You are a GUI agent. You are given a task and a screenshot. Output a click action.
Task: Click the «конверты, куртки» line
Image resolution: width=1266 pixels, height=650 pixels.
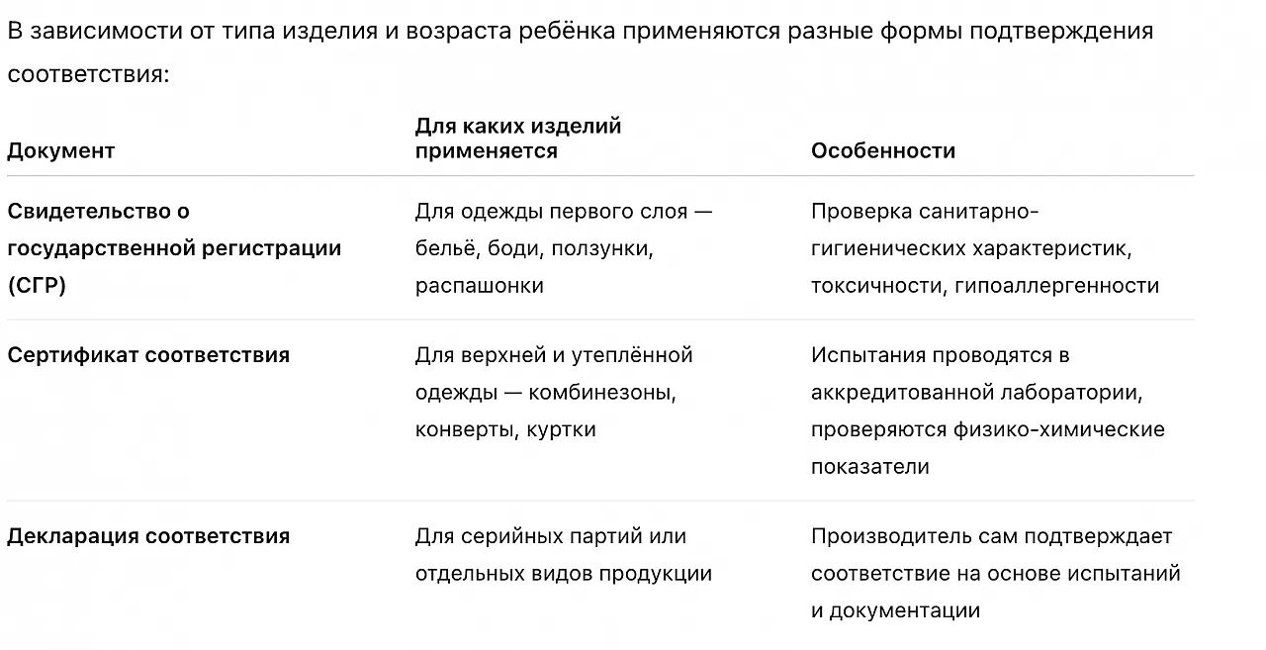click(505, 429)
